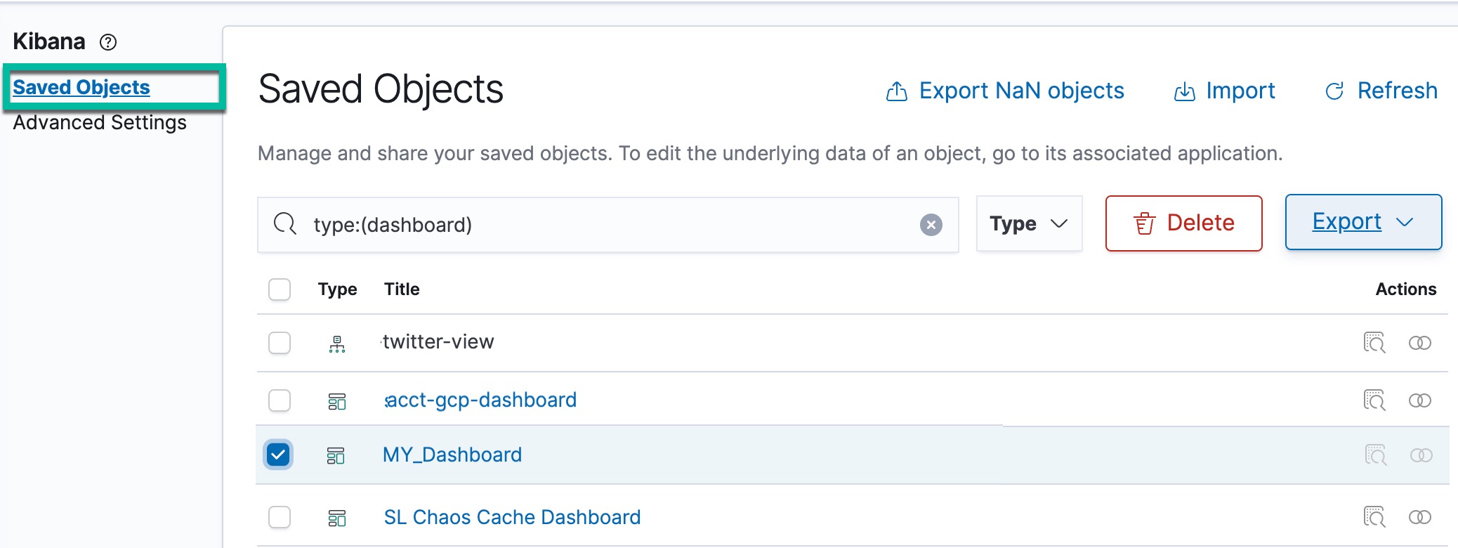This screenshot has height=548, width=1458.
Task: Select the twitter-view row checkbox
Action: (x=280, y=343)
